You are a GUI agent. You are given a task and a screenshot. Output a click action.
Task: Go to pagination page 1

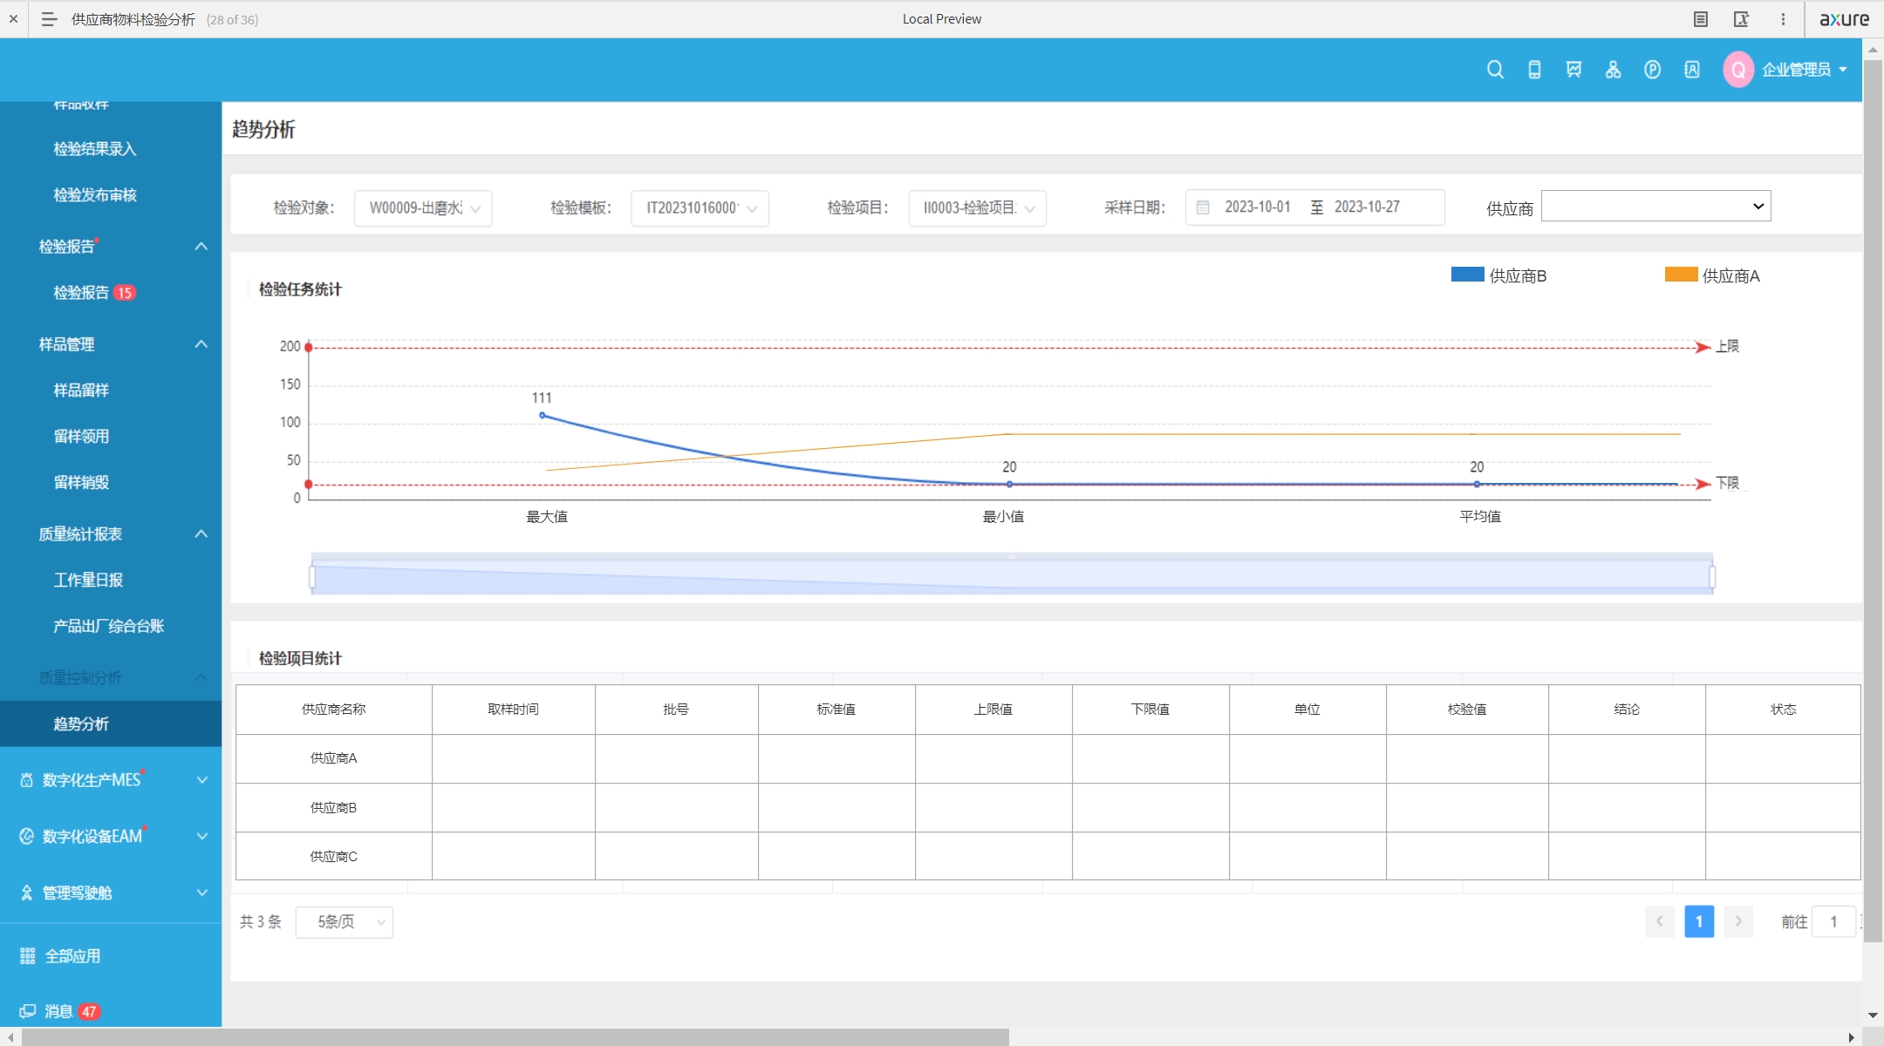tap(1699, 921)
